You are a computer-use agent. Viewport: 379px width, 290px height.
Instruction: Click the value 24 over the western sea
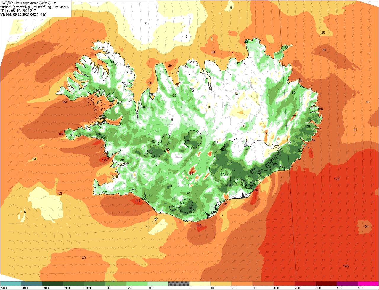pos(34,159)
